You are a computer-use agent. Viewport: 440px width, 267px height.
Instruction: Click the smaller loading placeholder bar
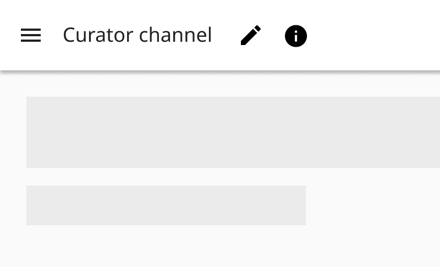click(166, 205)
